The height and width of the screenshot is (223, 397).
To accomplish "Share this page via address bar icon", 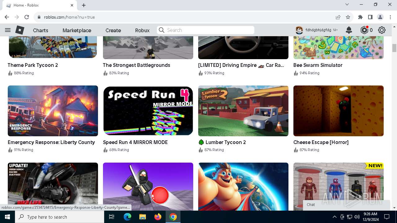I will click(338, 17).
